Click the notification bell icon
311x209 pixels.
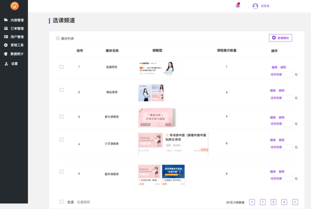tap(238, 5)
